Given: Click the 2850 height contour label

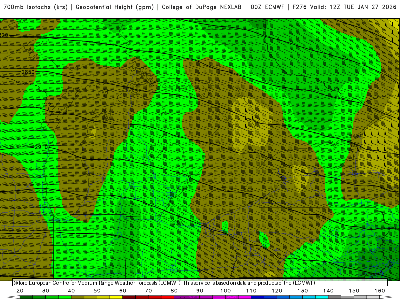Looking at the screenshot, I should click(28, 72).
